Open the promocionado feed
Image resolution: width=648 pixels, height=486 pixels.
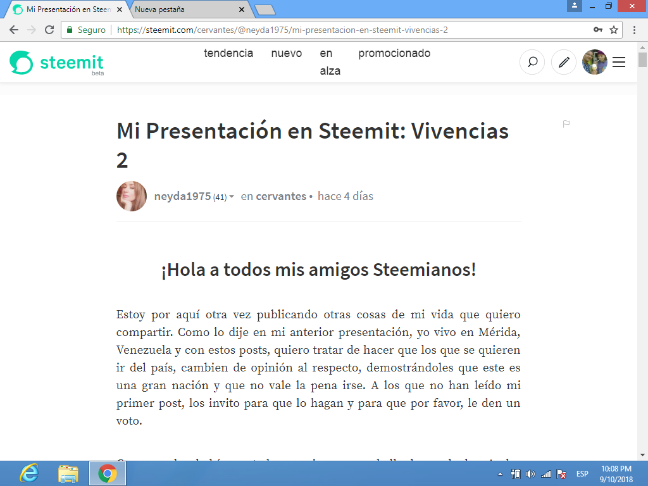pyautogui.click(x=394, y=53)
